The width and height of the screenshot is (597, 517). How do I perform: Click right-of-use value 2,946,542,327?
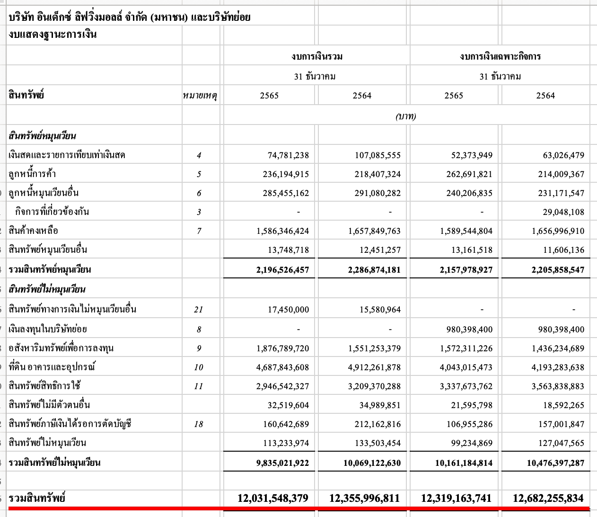283,386
